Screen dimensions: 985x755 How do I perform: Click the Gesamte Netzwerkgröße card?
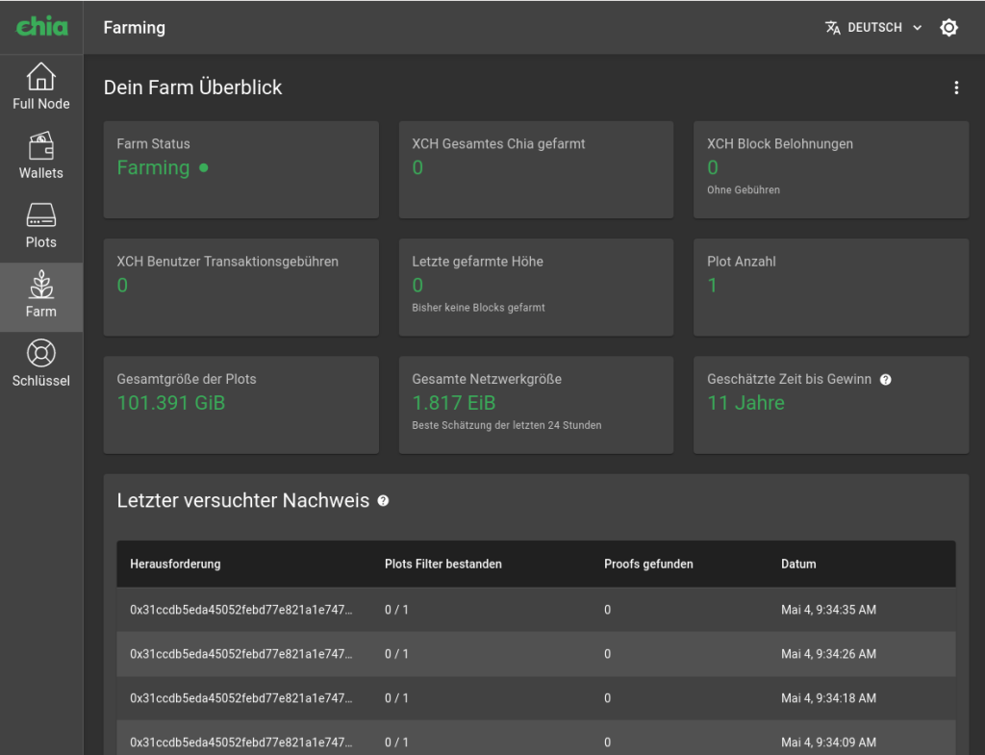tap(536, 404)
